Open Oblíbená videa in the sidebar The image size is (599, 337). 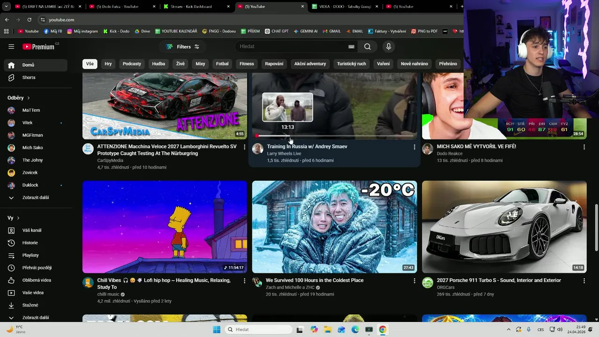36,280
